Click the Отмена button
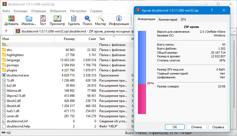 click(x=196, y=127)
